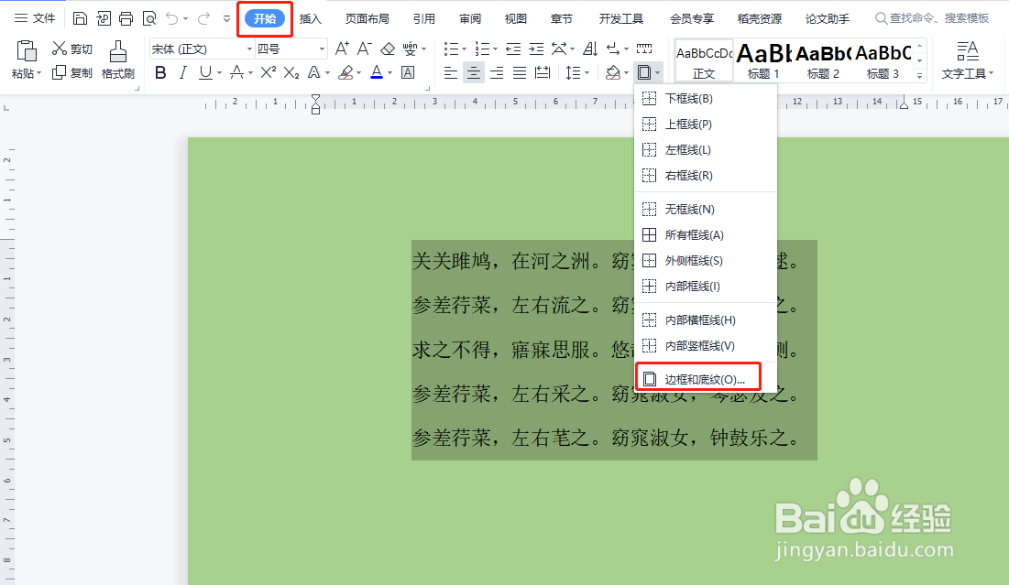Open the shading (底纹) color control
The height and width of the screenshot is (585, 1009).
click(614, 73)
